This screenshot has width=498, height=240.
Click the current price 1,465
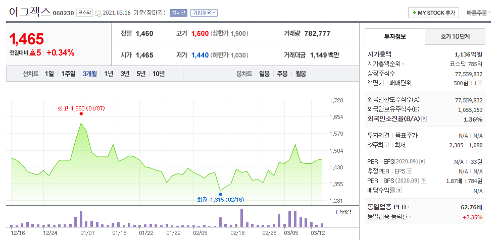27,39
